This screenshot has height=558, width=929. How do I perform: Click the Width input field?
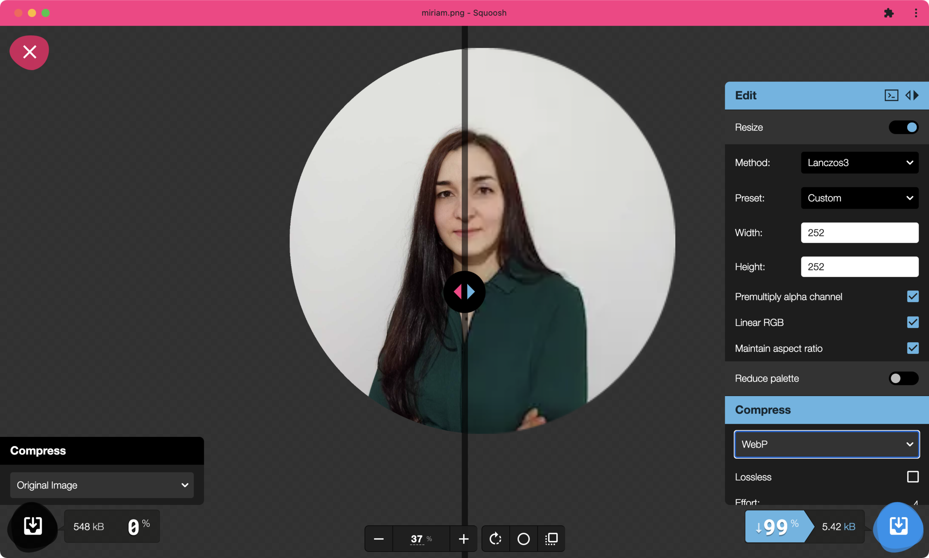(x=859, y=233)
